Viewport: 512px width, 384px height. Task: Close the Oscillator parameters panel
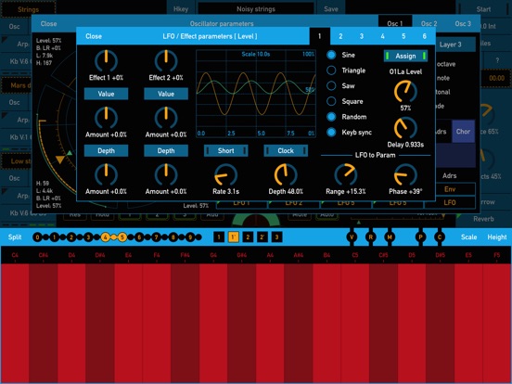click(x=48, y=23)
